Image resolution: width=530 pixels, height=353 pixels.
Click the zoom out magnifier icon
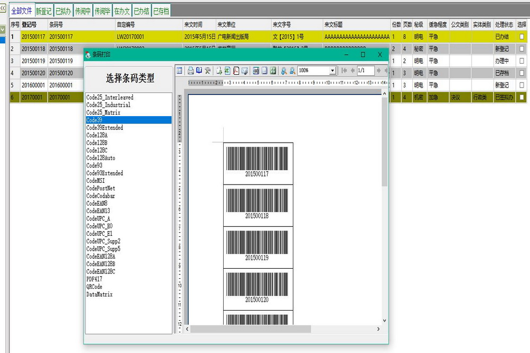pyautogui.click(x=293, y=70)
